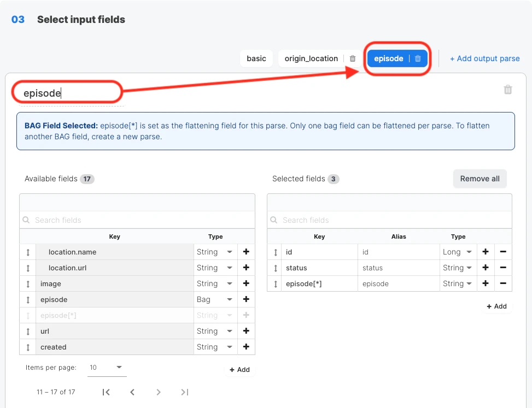Add location.name field with plus icon
The image size is (532, 408).
[x=246, y=252]
